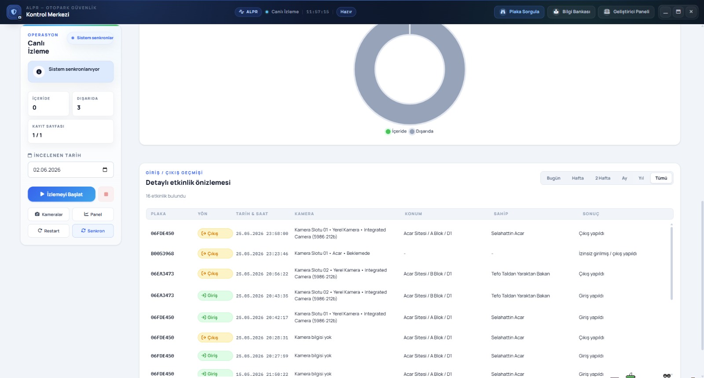The width and height of the screenshot is (704, 378).
Task: Start monitoring with İzlemeyi Başlat
Action: coord(62,194)
